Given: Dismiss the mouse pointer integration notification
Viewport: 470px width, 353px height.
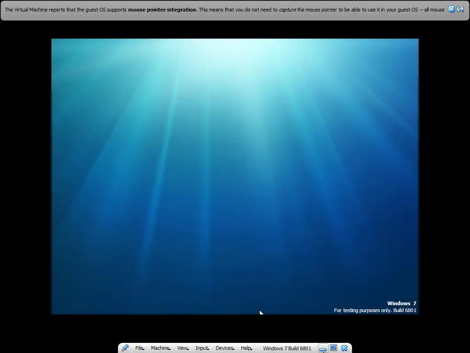Looking at the screenshot, I should click(451, 9).
